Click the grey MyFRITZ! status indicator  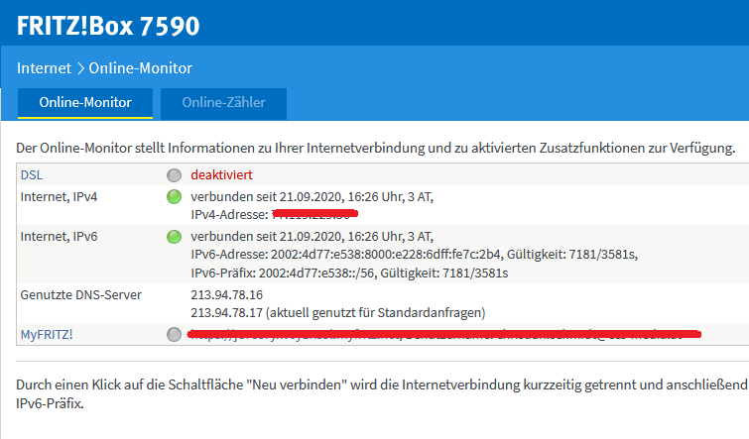pos(174,334)
